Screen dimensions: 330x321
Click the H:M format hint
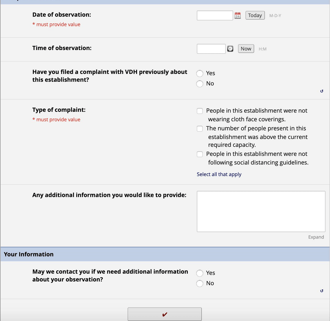tap(262, 49)
